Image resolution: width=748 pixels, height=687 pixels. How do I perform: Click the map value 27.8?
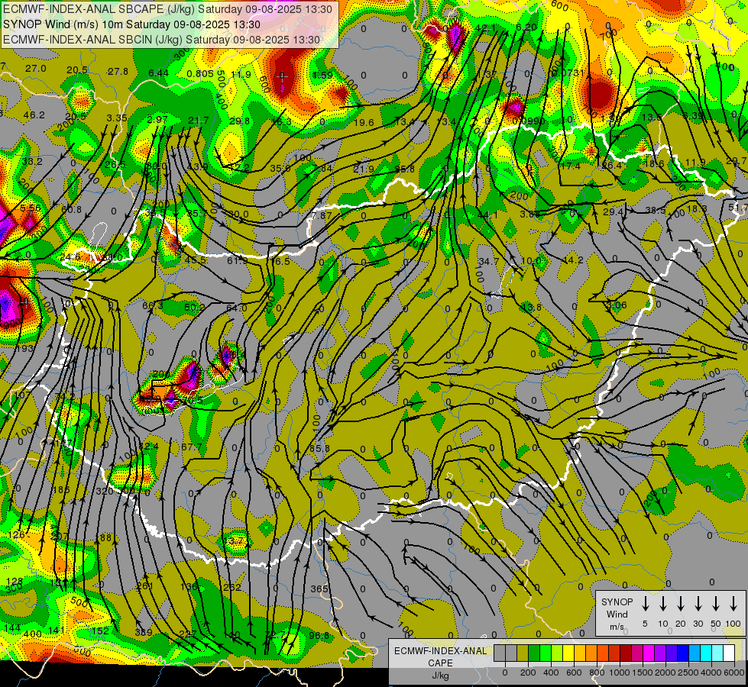tap(118, 72)
